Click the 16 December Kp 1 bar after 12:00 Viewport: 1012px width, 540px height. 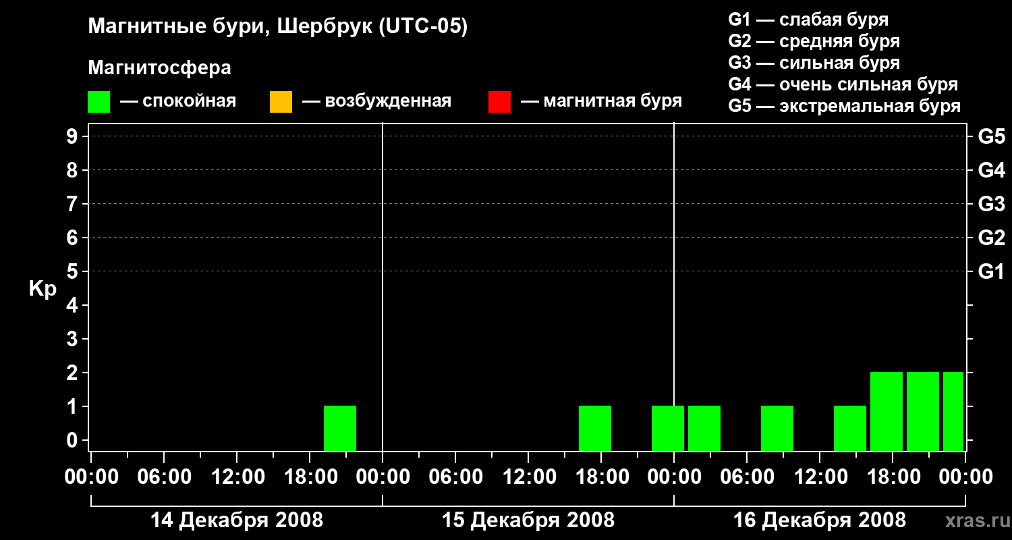[850, 428]
